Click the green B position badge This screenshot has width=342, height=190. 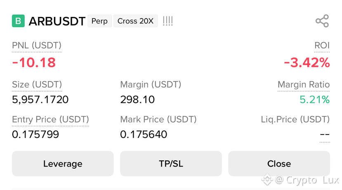coord(18,21)
